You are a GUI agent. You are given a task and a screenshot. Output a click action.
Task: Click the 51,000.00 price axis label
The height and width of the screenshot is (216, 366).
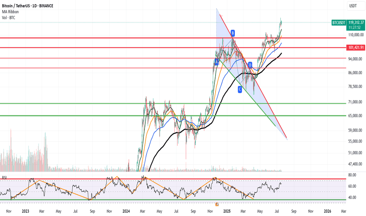pyautogui.click(x=355, y=153)
